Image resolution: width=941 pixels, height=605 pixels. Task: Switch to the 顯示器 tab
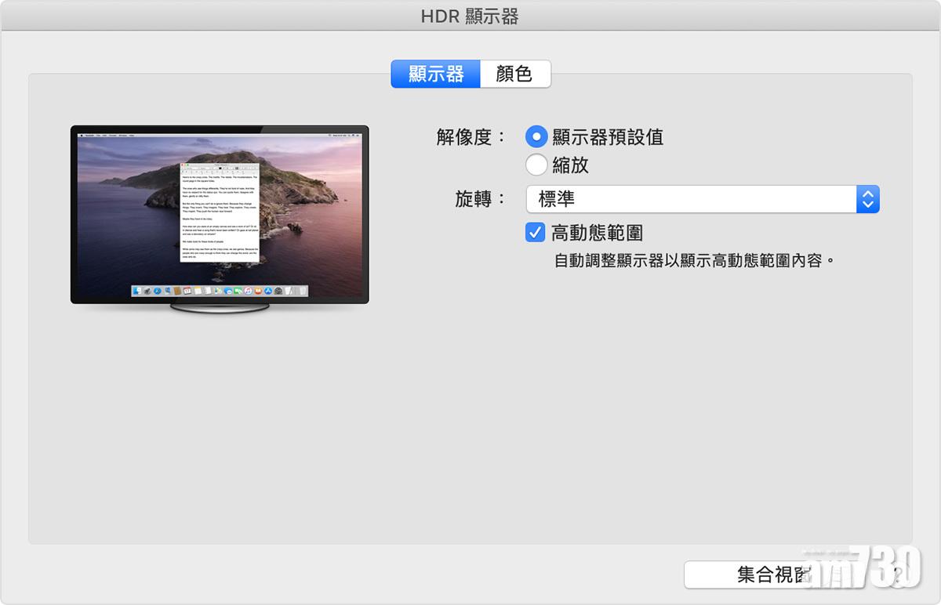(x=436, y=74)
